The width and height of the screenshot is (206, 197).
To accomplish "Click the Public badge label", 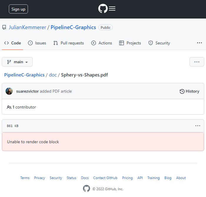I will (x=105, y=27).
